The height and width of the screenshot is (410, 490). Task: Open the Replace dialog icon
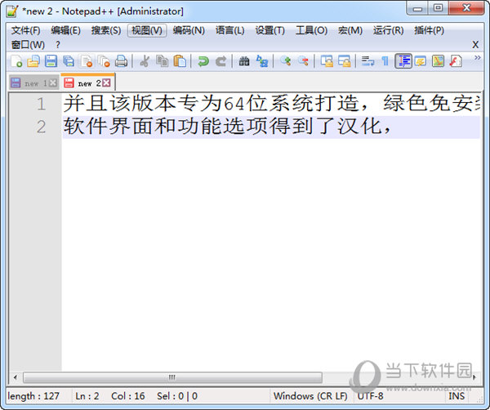(x=262, y=61)
